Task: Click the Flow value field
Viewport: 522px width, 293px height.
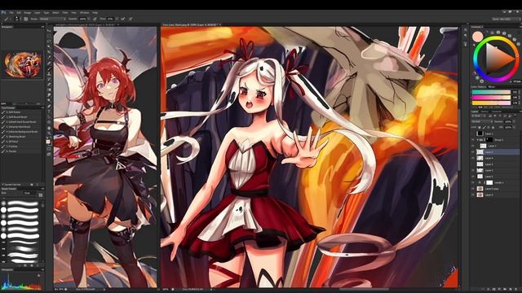Action: click(x=110, y=19)
